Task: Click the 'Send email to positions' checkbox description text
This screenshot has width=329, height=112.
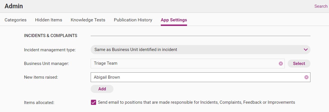Action: 196,102
